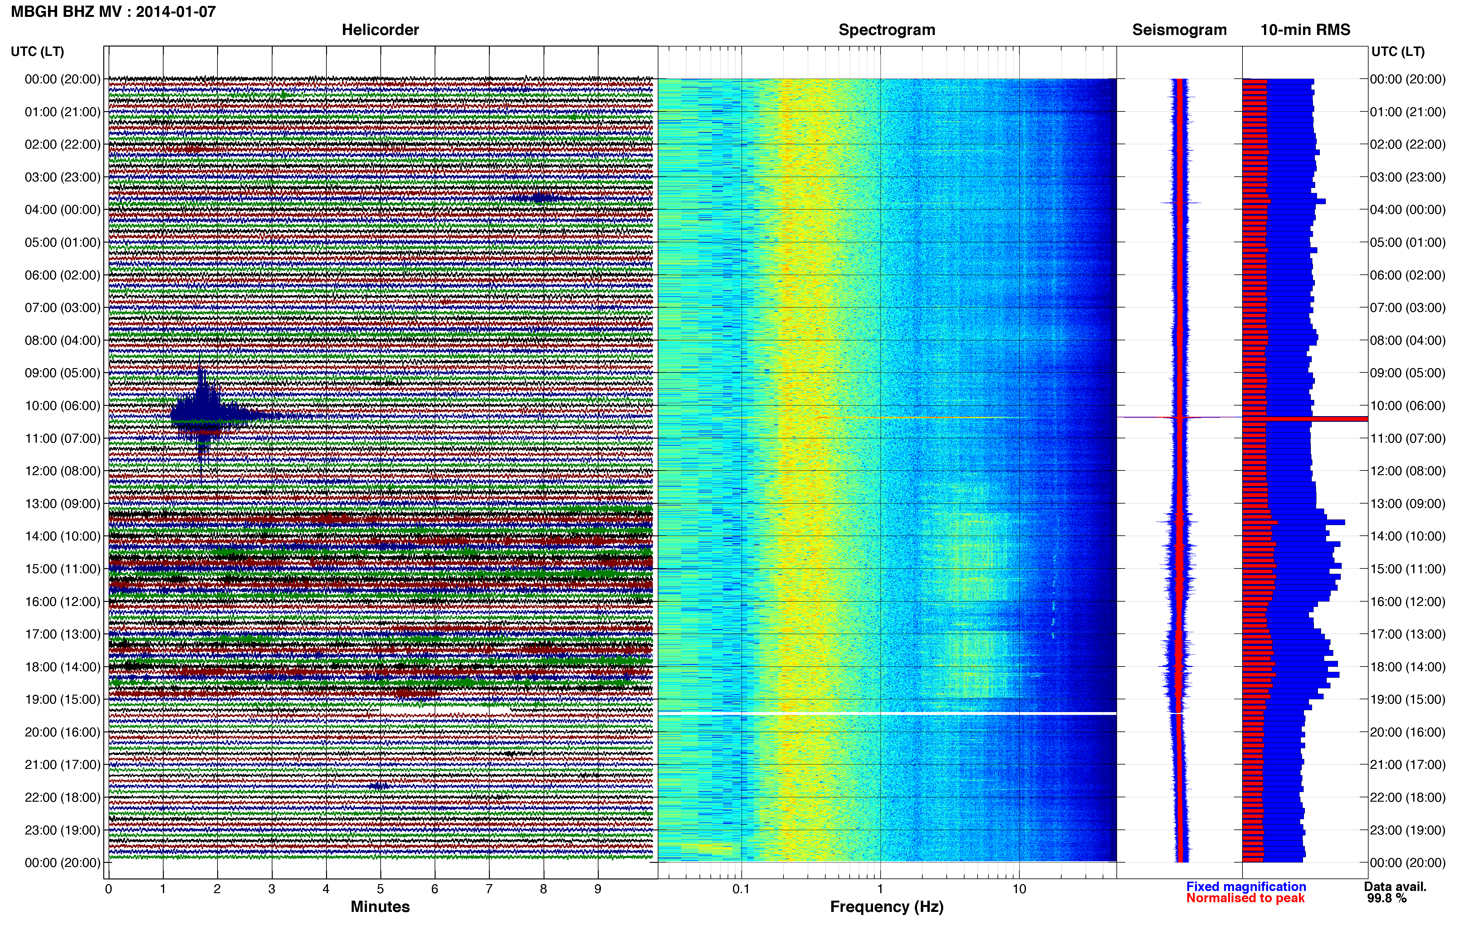Click left-axis time label '12:00 (08:00)'

click(62, 471)
